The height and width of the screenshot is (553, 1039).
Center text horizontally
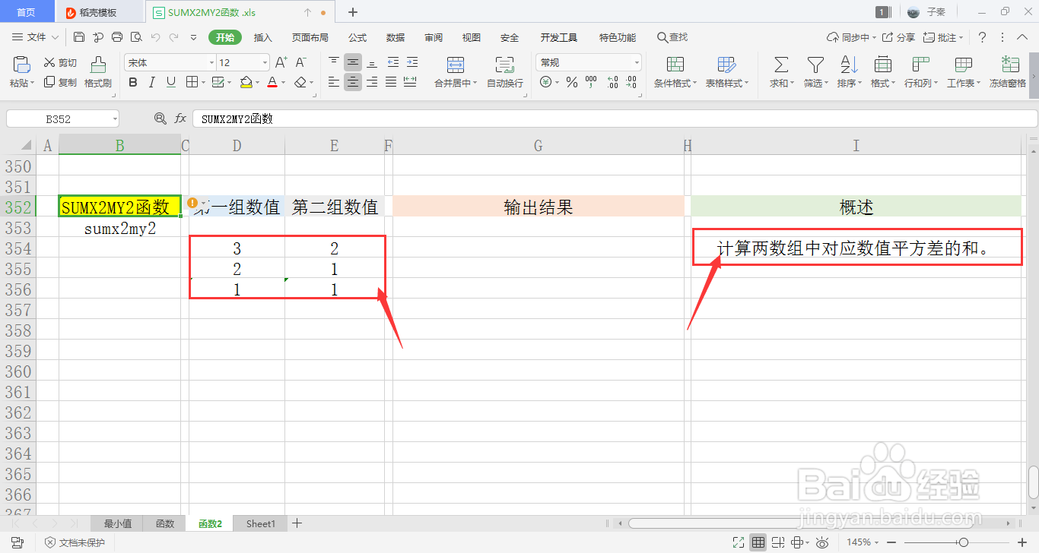point(353,82)
